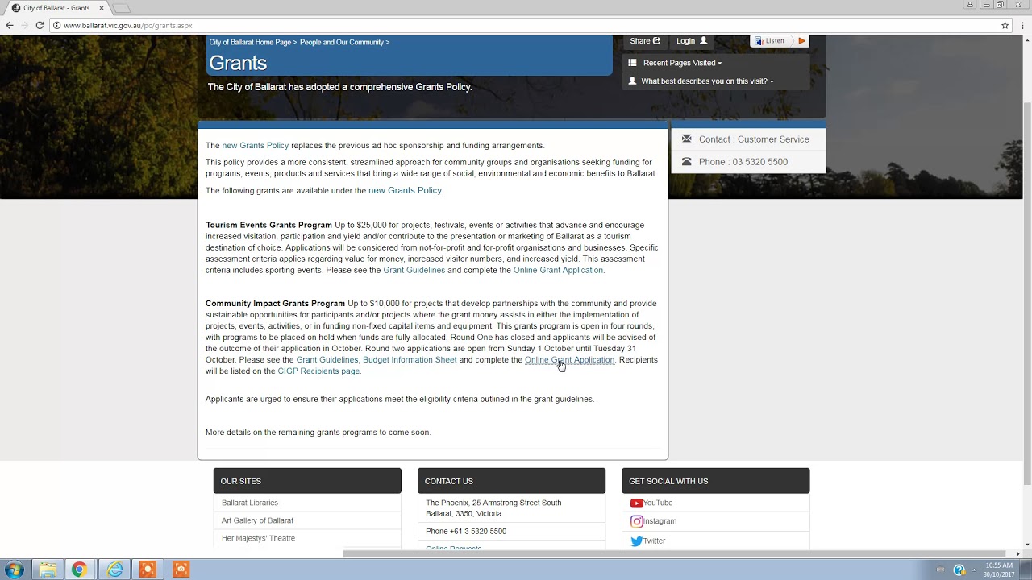Click the vertical page scrollbar
The height and width of the screenshot is (580, 1032).
[x=1026, y=294]
